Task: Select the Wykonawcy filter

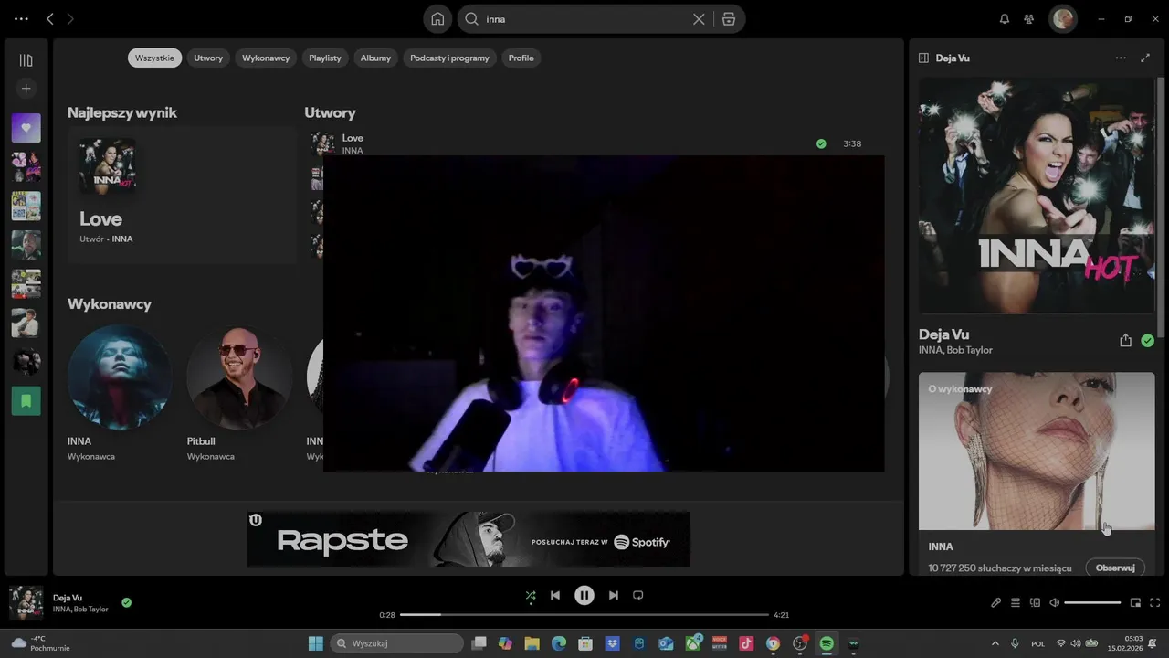Action: (x=266, y=58)
